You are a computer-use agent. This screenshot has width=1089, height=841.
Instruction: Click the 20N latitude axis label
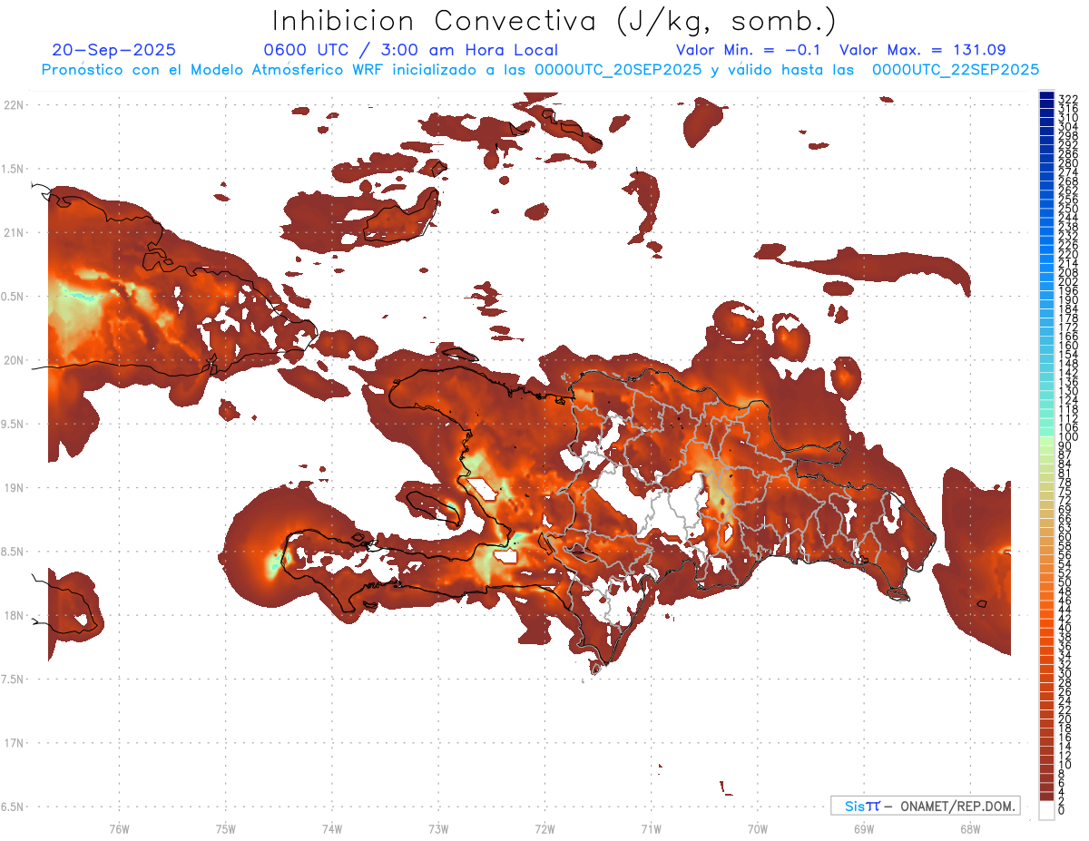[14, 360]
